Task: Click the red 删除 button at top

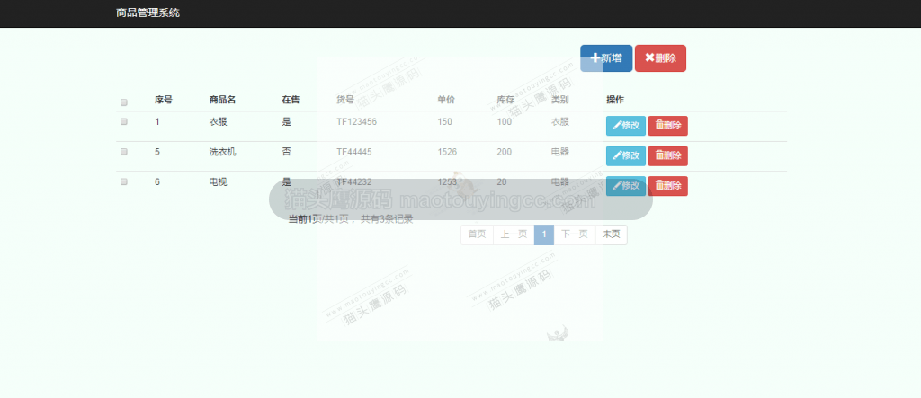Action: [x=660, y=58]
